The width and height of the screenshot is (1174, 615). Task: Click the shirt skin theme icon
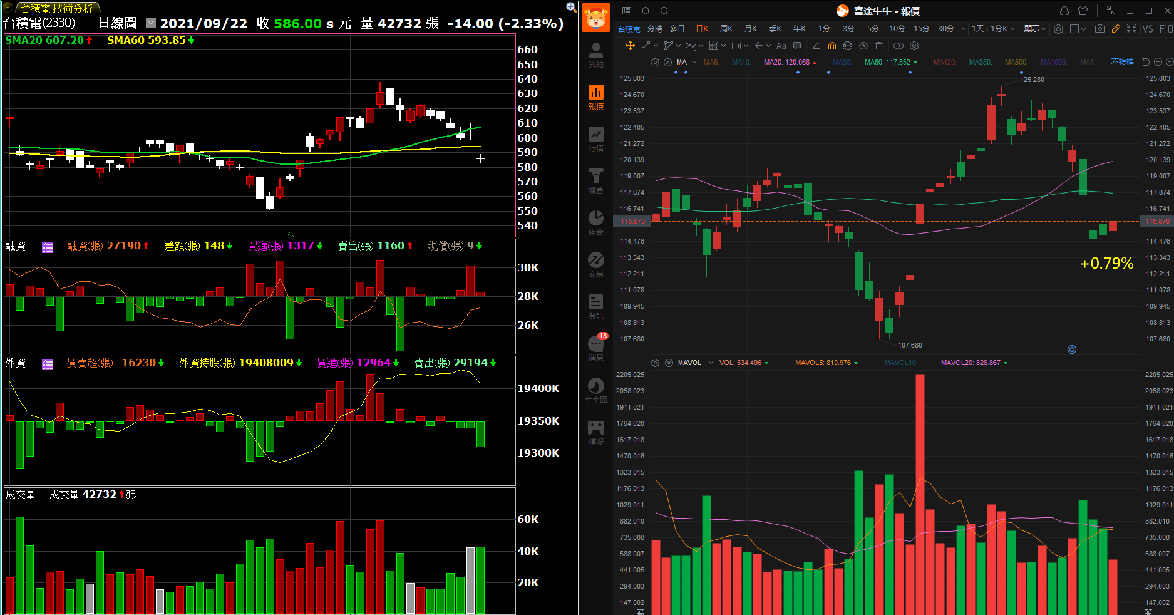click(1083, 11)
